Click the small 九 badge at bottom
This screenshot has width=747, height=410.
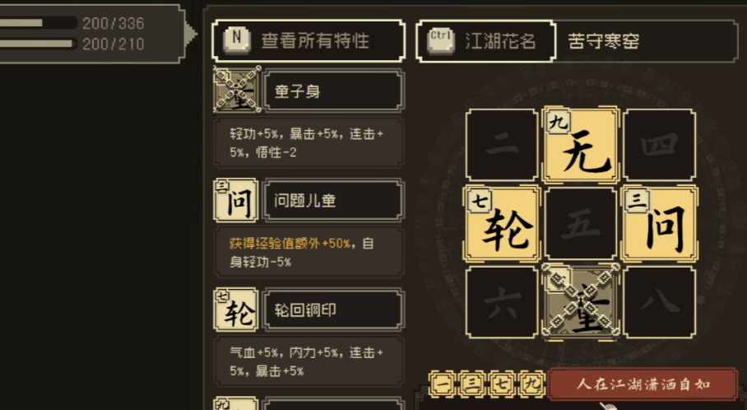[531, 384]
